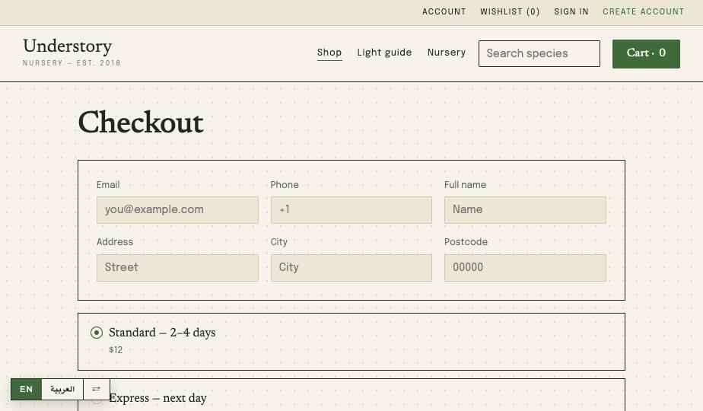Focus the Postcode input field
Image resolution: width=703 pixels, height=411 pixels.
(x=525, y=267)
